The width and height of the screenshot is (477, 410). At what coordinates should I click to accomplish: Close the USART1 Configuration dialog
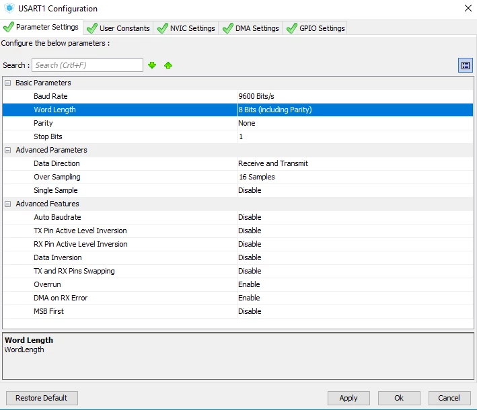click(x=468, y=8)
